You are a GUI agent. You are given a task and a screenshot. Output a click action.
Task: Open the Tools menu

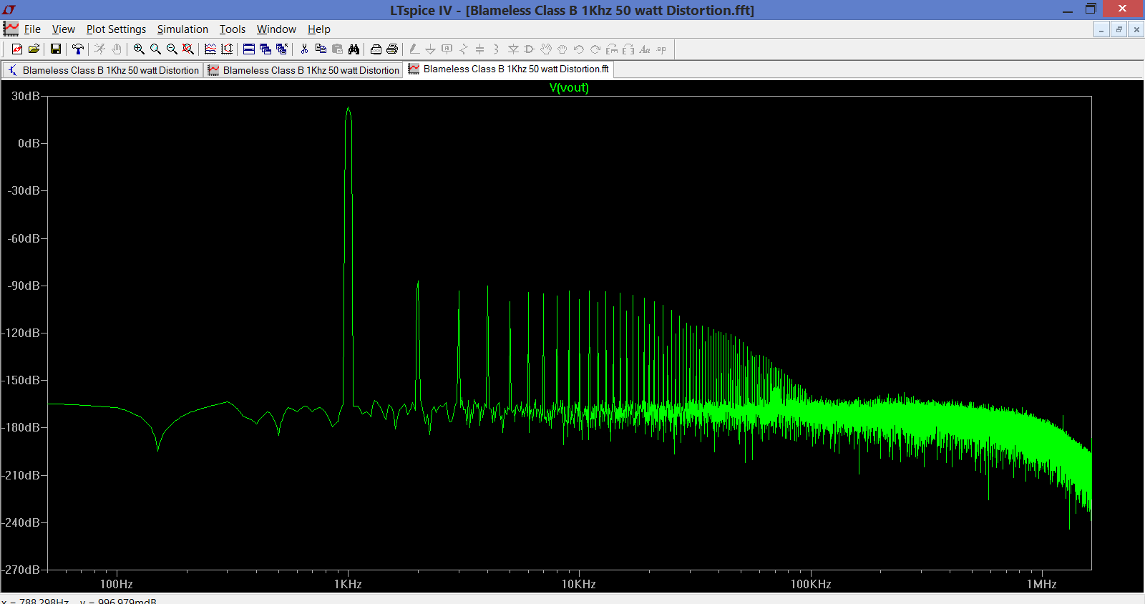click(232, 29)
